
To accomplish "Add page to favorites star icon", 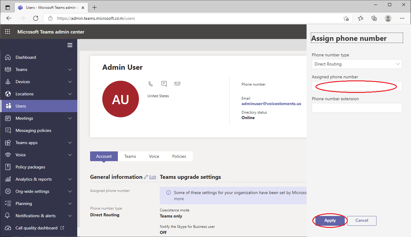I will [346, 18].
